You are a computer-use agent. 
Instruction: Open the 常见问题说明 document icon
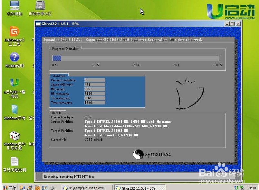click(14, 165)
